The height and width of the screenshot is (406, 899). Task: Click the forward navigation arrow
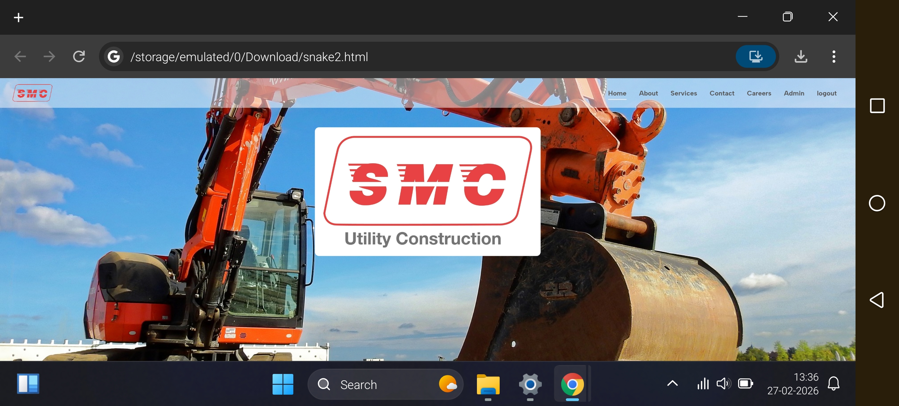click(x=49, y=56)
